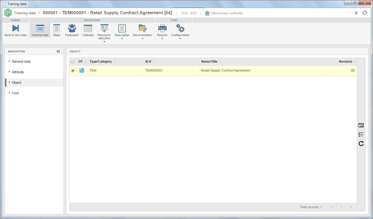Viewport: 373px width, 219px height.
Task: Uncheck the TEM000001 row checkbox
Action: (x=73, y=71)
